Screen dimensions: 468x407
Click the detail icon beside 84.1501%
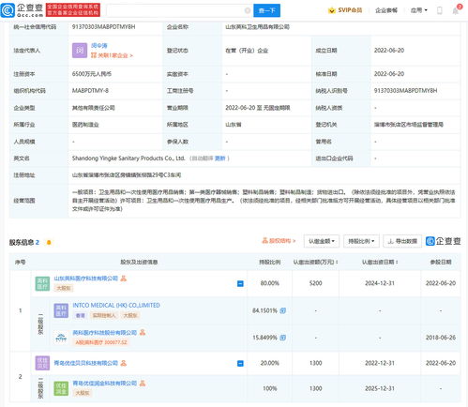click(282, 310)
